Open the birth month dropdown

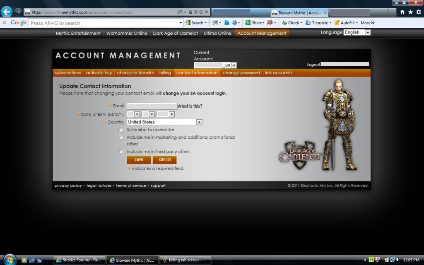133,114
